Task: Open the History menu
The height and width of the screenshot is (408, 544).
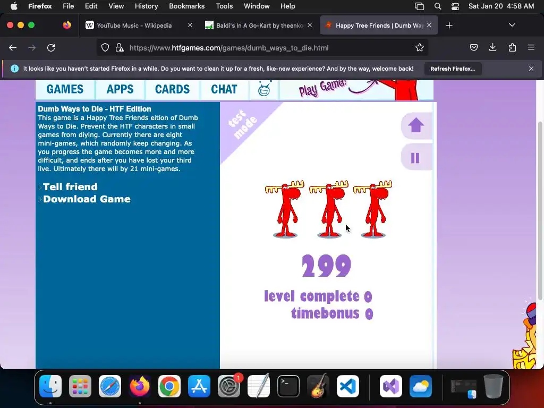Action: (146, 6)
